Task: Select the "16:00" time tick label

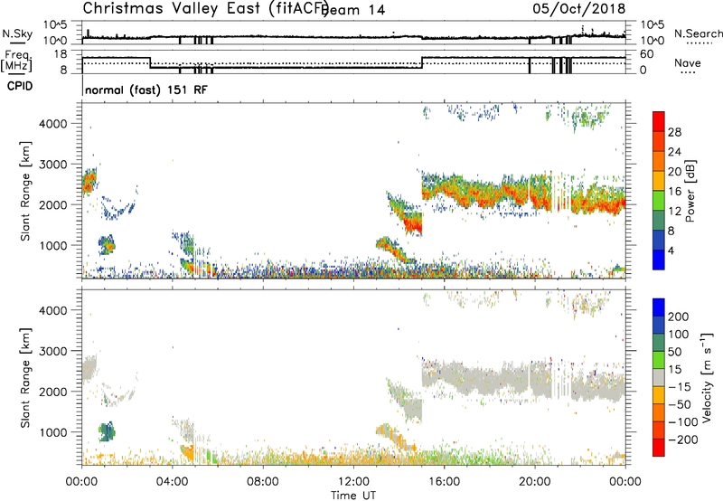Action: pyautogui.click(x=444, y=482)
